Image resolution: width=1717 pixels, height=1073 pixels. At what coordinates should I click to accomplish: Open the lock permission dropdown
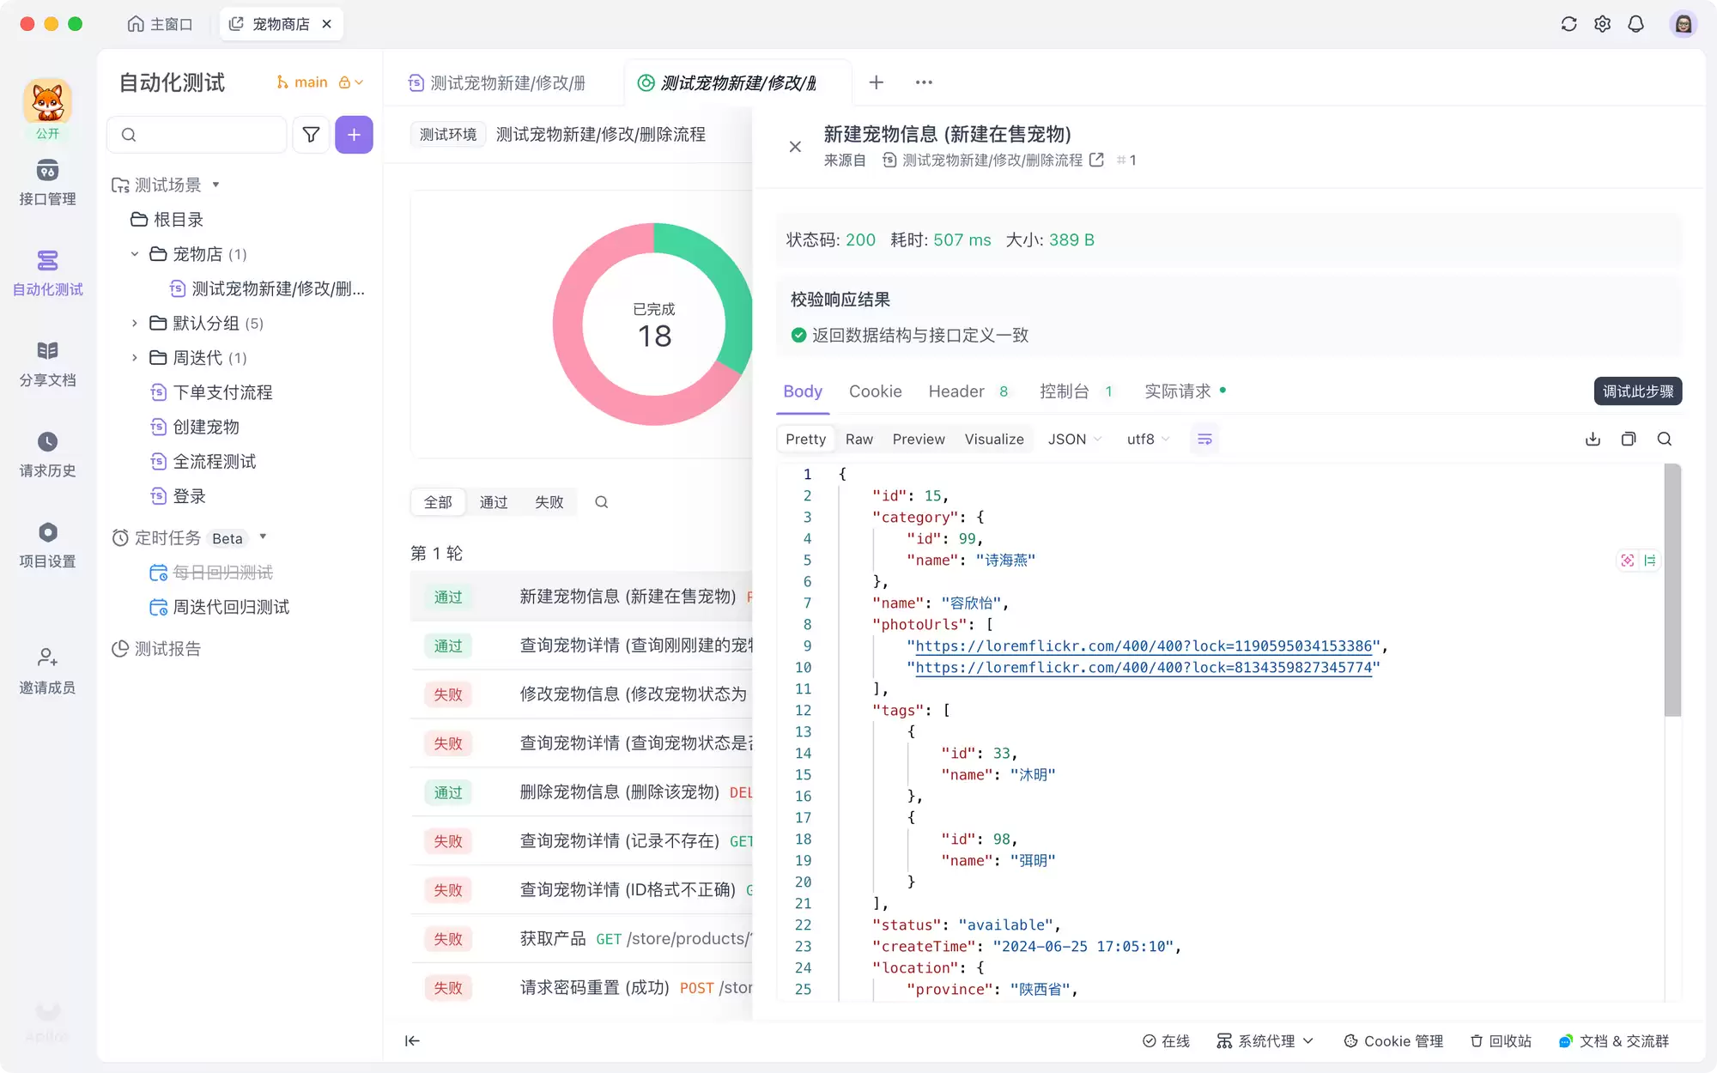click(351, 82)
